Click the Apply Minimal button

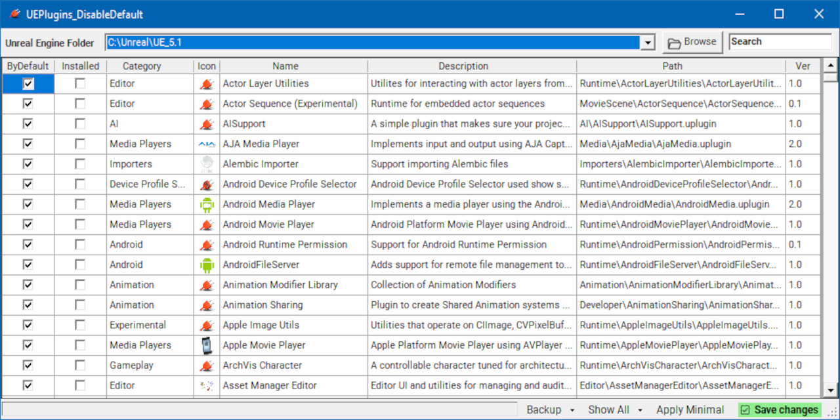click(690, 410)
